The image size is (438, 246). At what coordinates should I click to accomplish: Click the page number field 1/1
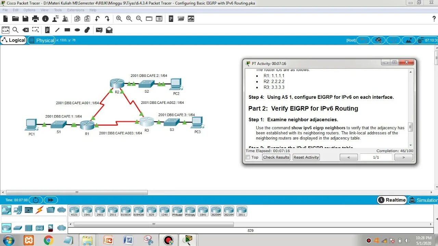click(x=376, y=157)
